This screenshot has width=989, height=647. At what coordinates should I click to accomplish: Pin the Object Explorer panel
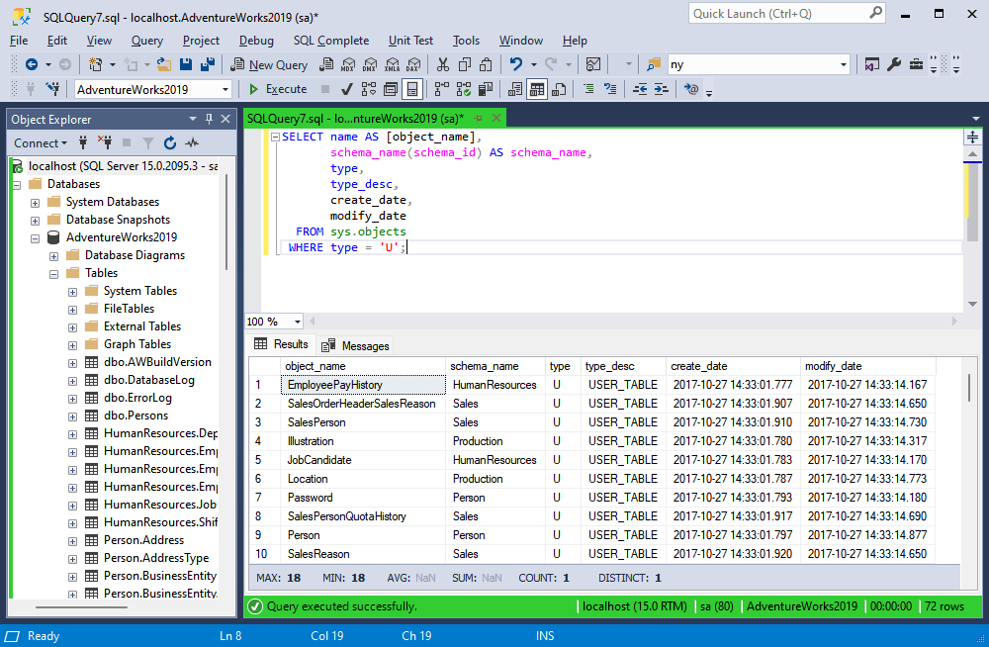[209, 120]
